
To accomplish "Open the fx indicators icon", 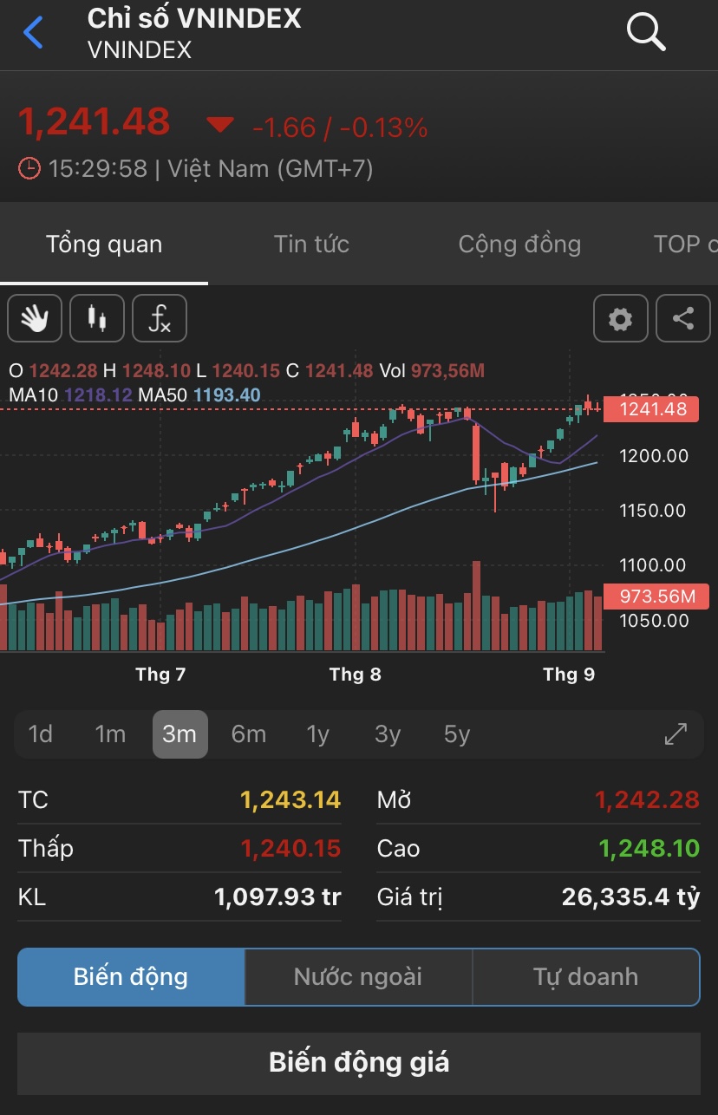I will tap(160, 318).
